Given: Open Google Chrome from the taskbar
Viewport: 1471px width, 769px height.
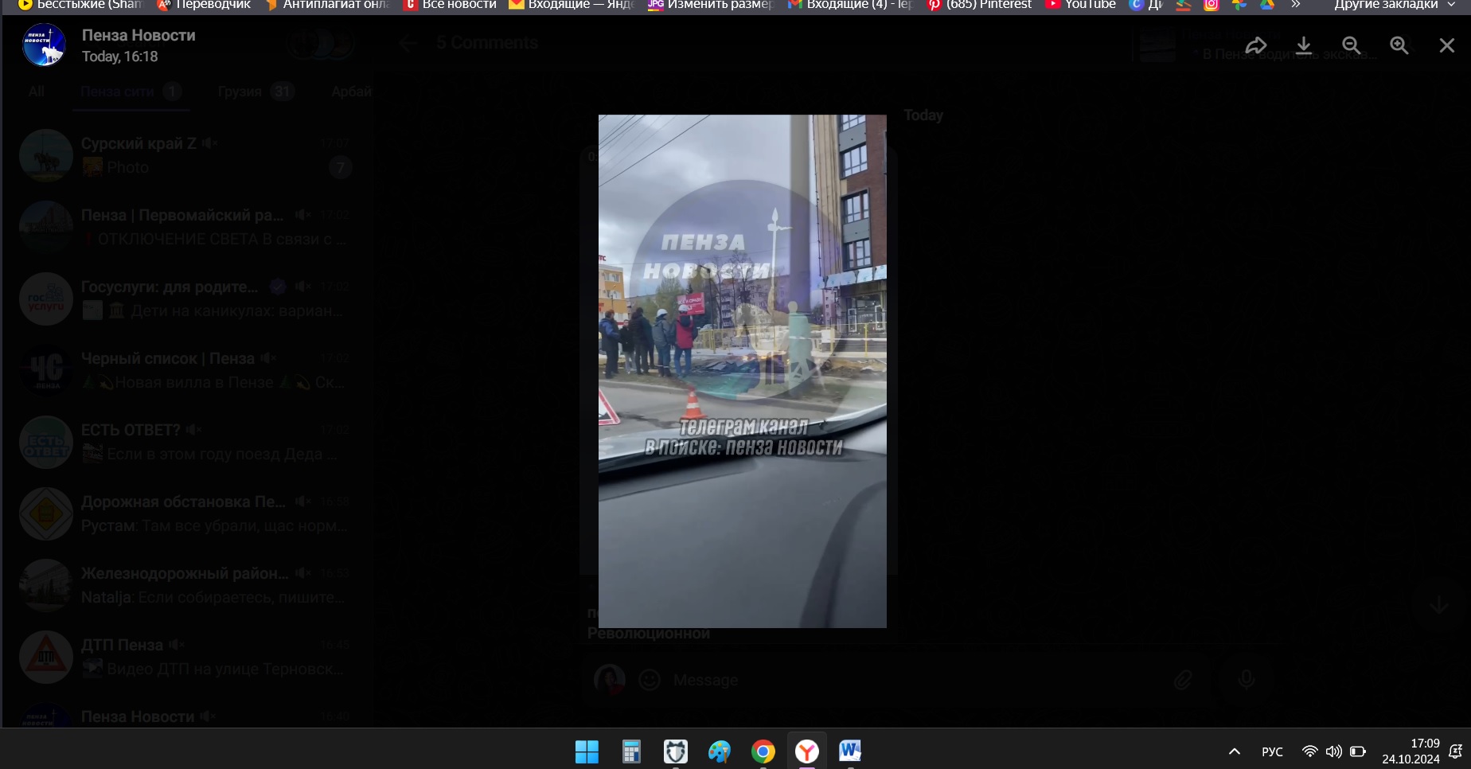Looking at the screenshot, I should click(x=763, y=751).
